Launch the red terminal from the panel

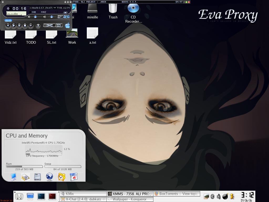(x=52, y=196)
